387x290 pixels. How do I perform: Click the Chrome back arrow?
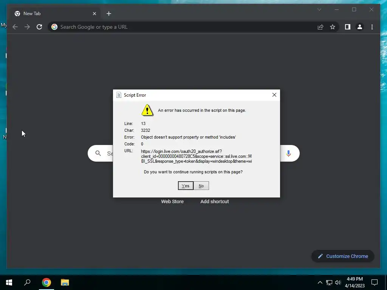pyautogui.click(x=15, y=27)
